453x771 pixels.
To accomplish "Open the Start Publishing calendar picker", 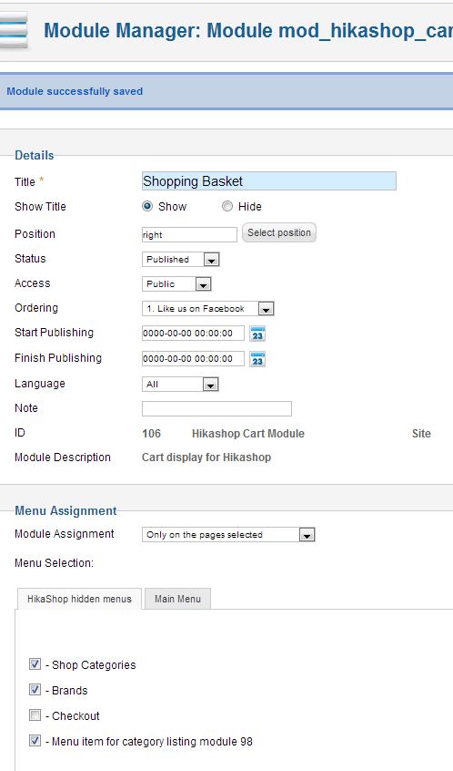I will click(257, 334).
